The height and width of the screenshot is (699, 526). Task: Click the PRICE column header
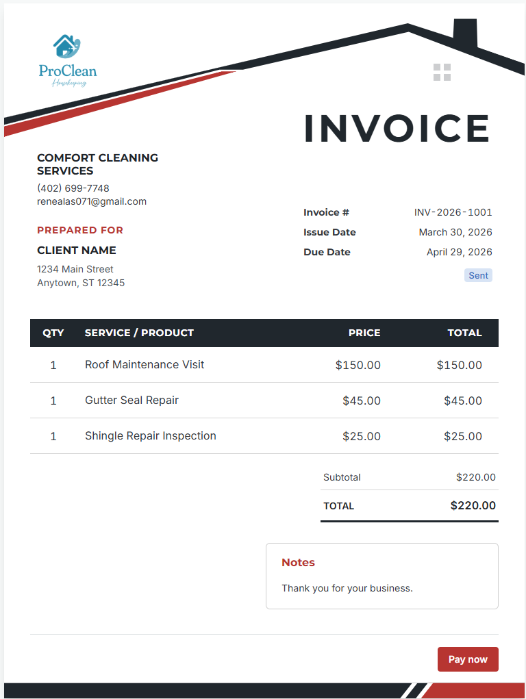click(x=364, y=333)
